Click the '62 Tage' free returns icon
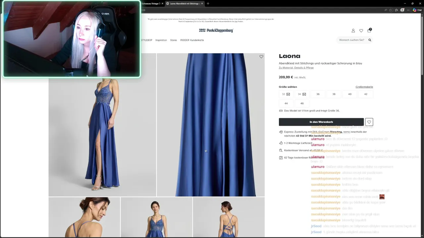Viewport: 424px width, 238px height. [x=281, y=158]
